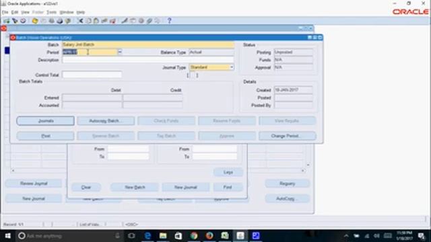The height and width of the screenshot is (242, 431).
Task: Open the Tools menu
Action: [x=51, y=12]
